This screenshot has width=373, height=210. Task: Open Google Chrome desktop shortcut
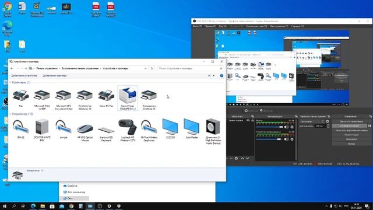(8, 9)
